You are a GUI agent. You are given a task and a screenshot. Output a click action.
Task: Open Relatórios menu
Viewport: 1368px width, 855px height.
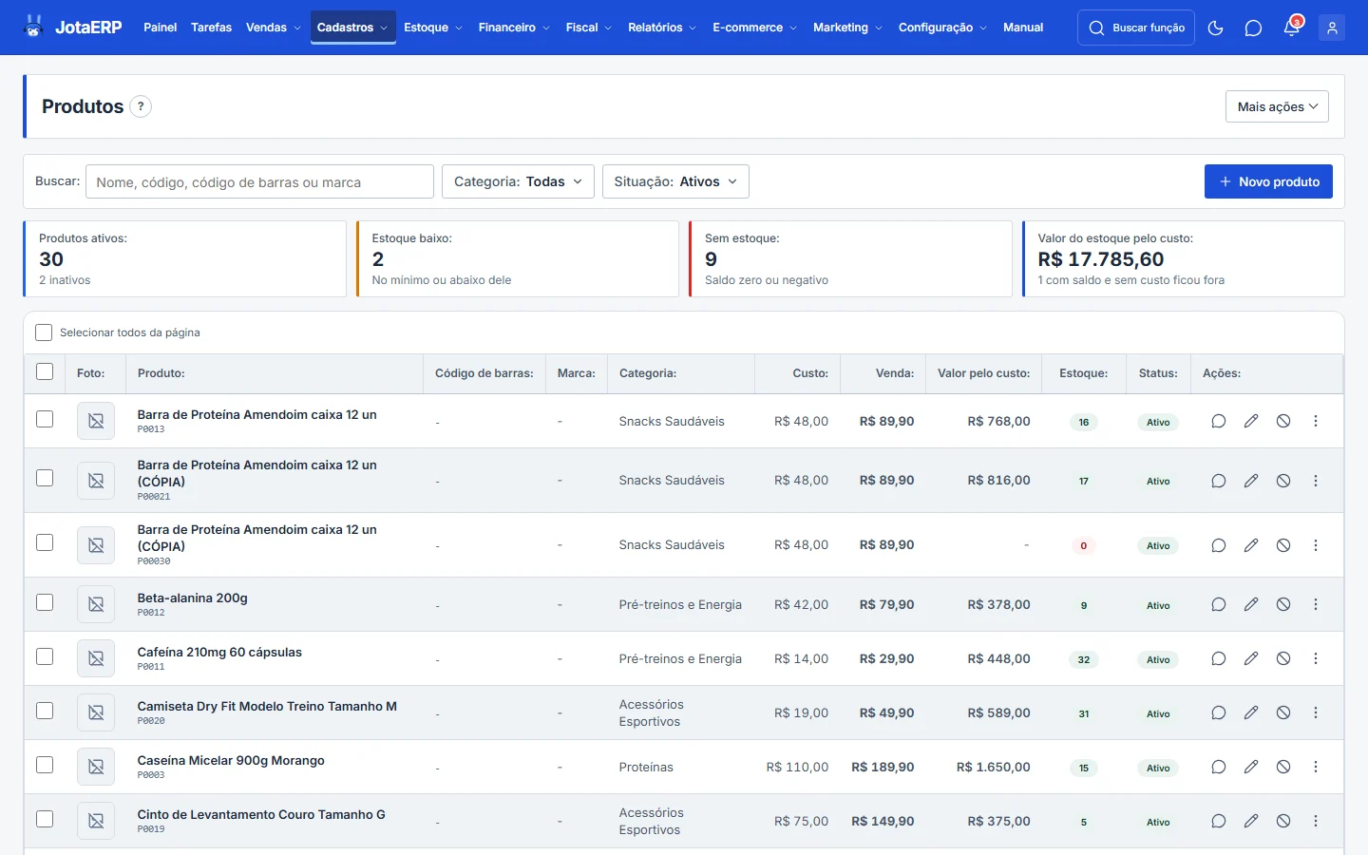click(662, 28)
